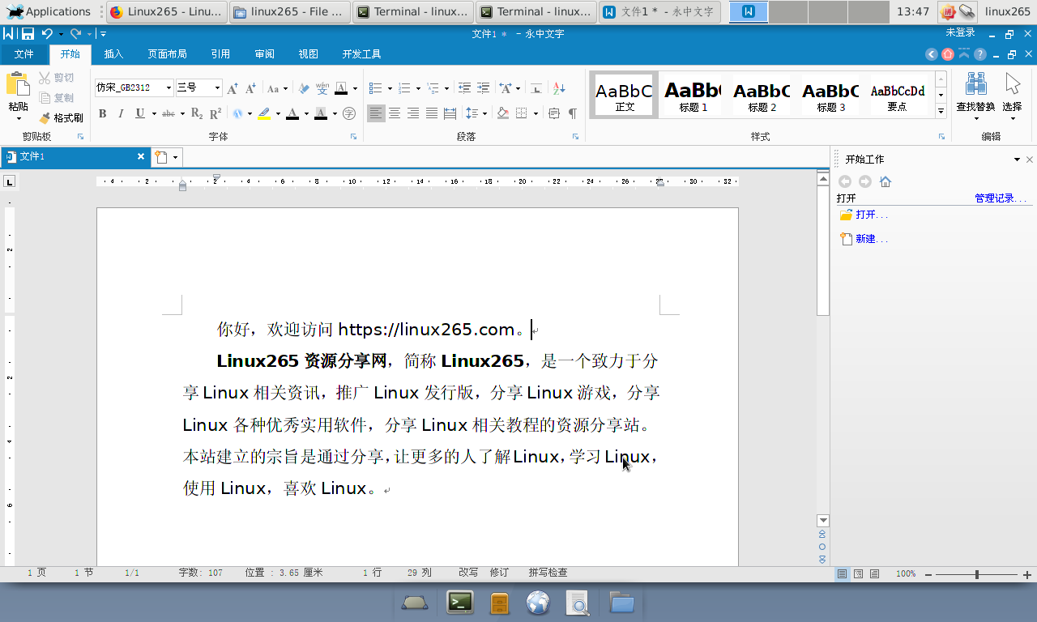Click the Paste (粘贴) clipboard icon
Viewport: 1037px width, 622px height.
coord(17,84)
